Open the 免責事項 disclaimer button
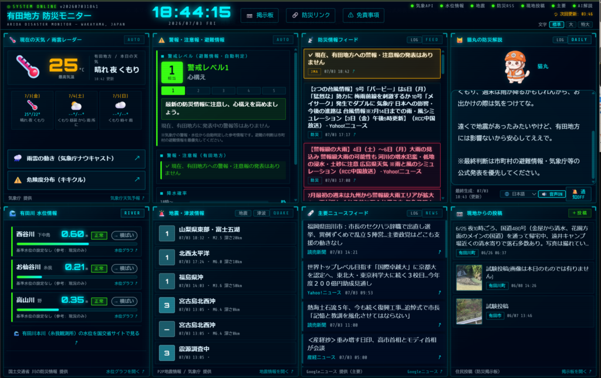 click(x=363, y=15)
